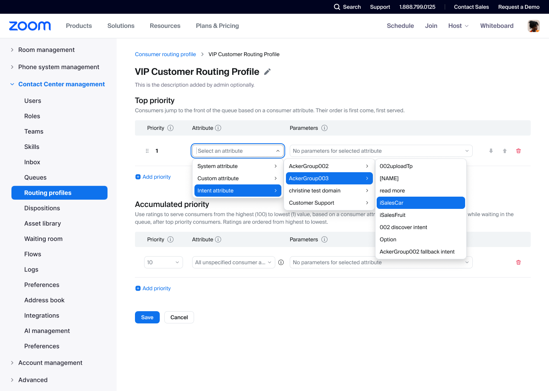Expand the Host dropdown in header

(x=458, y=26)
